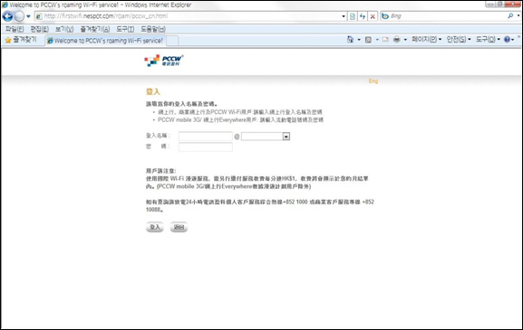Open the 안전(S) command bar menu

click(459, 40)
